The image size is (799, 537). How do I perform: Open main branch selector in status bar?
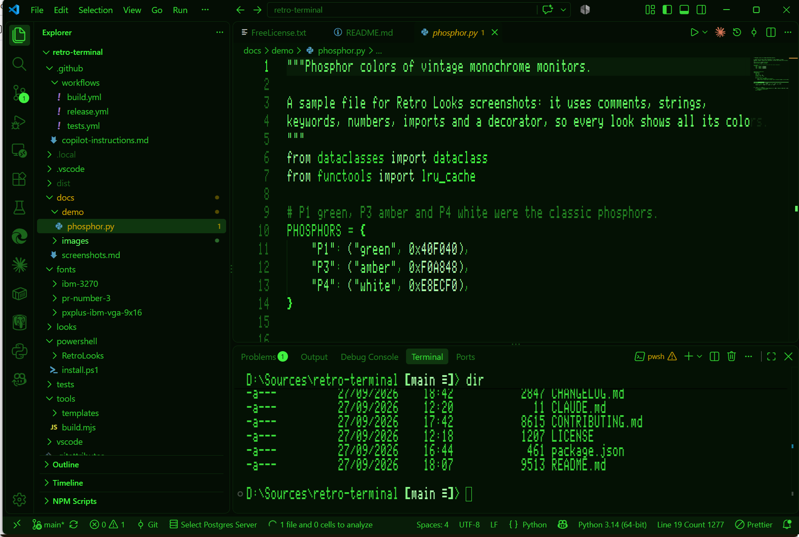[x=49, y=524]
